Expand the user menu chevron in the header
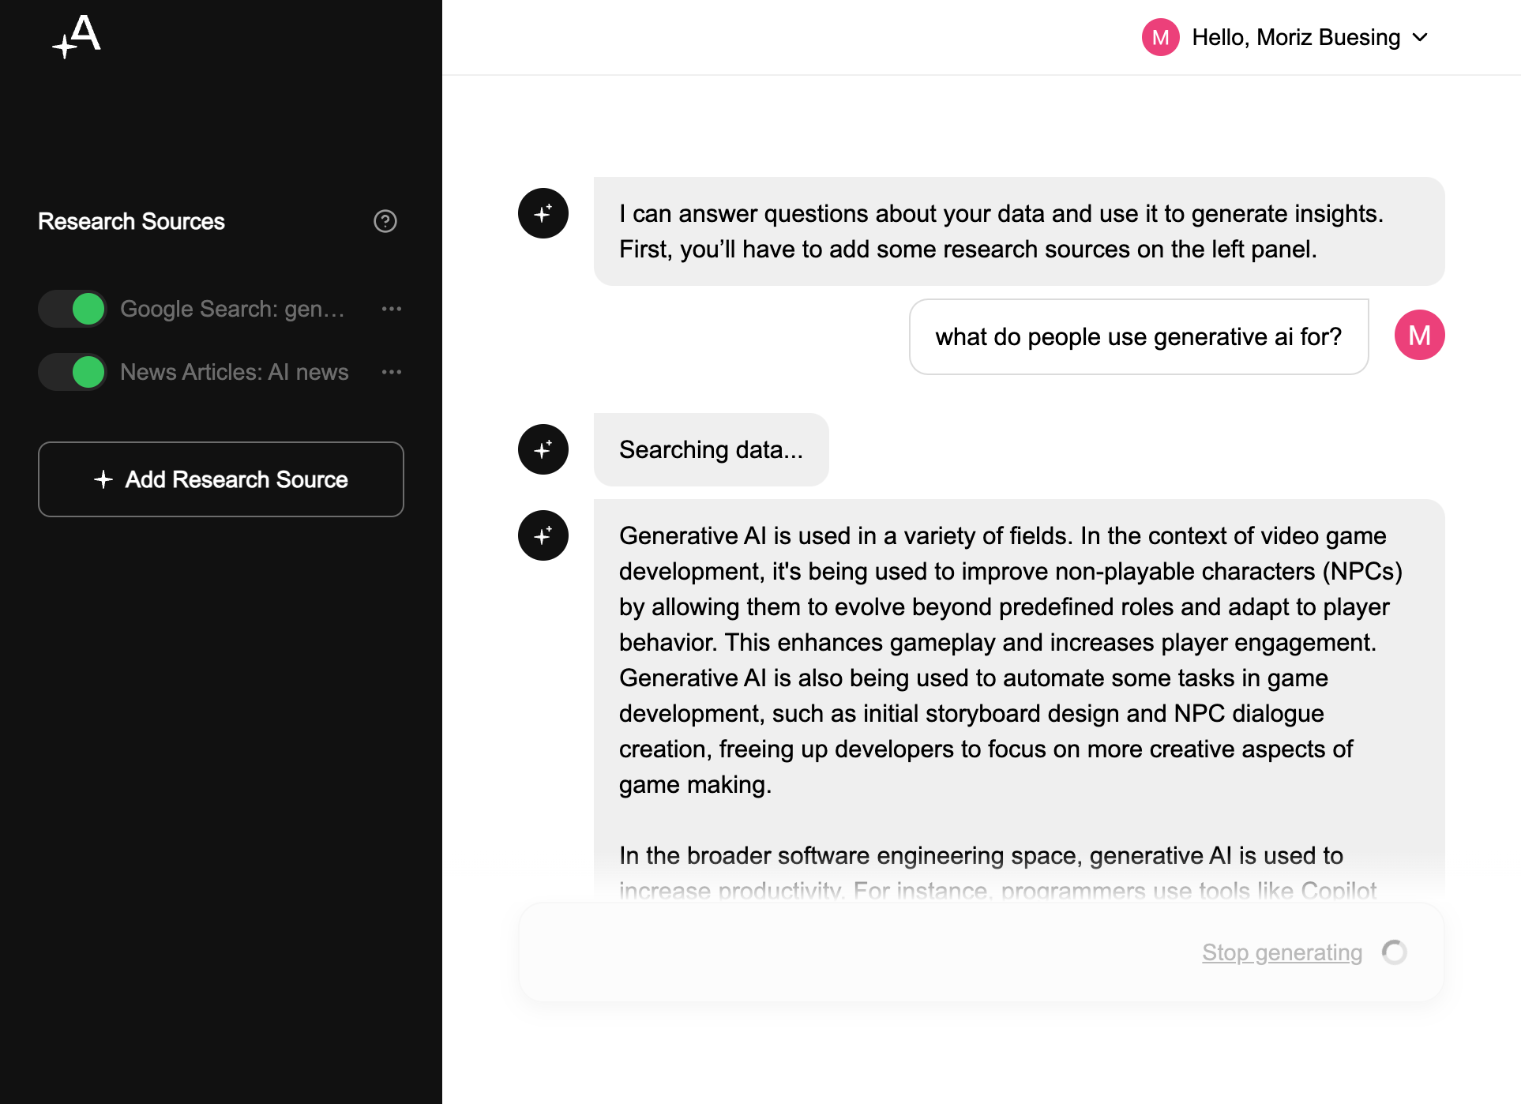 click(x=1421, y=37)
